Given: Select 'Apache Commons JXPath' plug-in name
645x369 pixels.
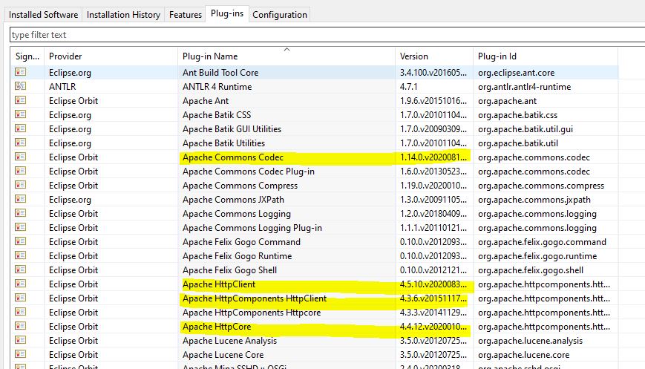Looking at the screenshot, I should [x=233, y=200].
